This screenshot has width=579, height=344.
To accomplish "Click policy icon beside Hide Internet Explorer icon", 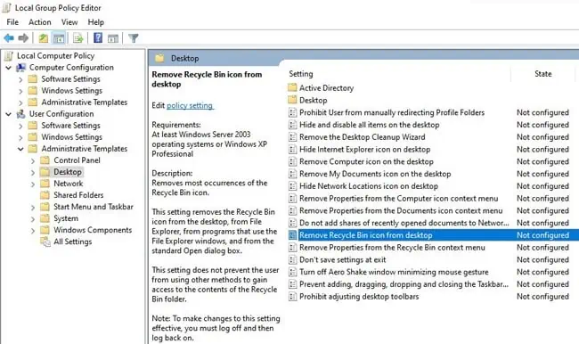I will pos(292,150).
